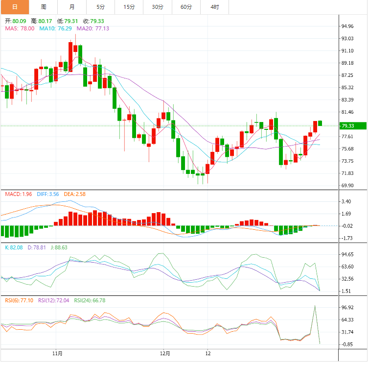
Task: Click the RSI(6) indicator label
Action: (19, 300)
